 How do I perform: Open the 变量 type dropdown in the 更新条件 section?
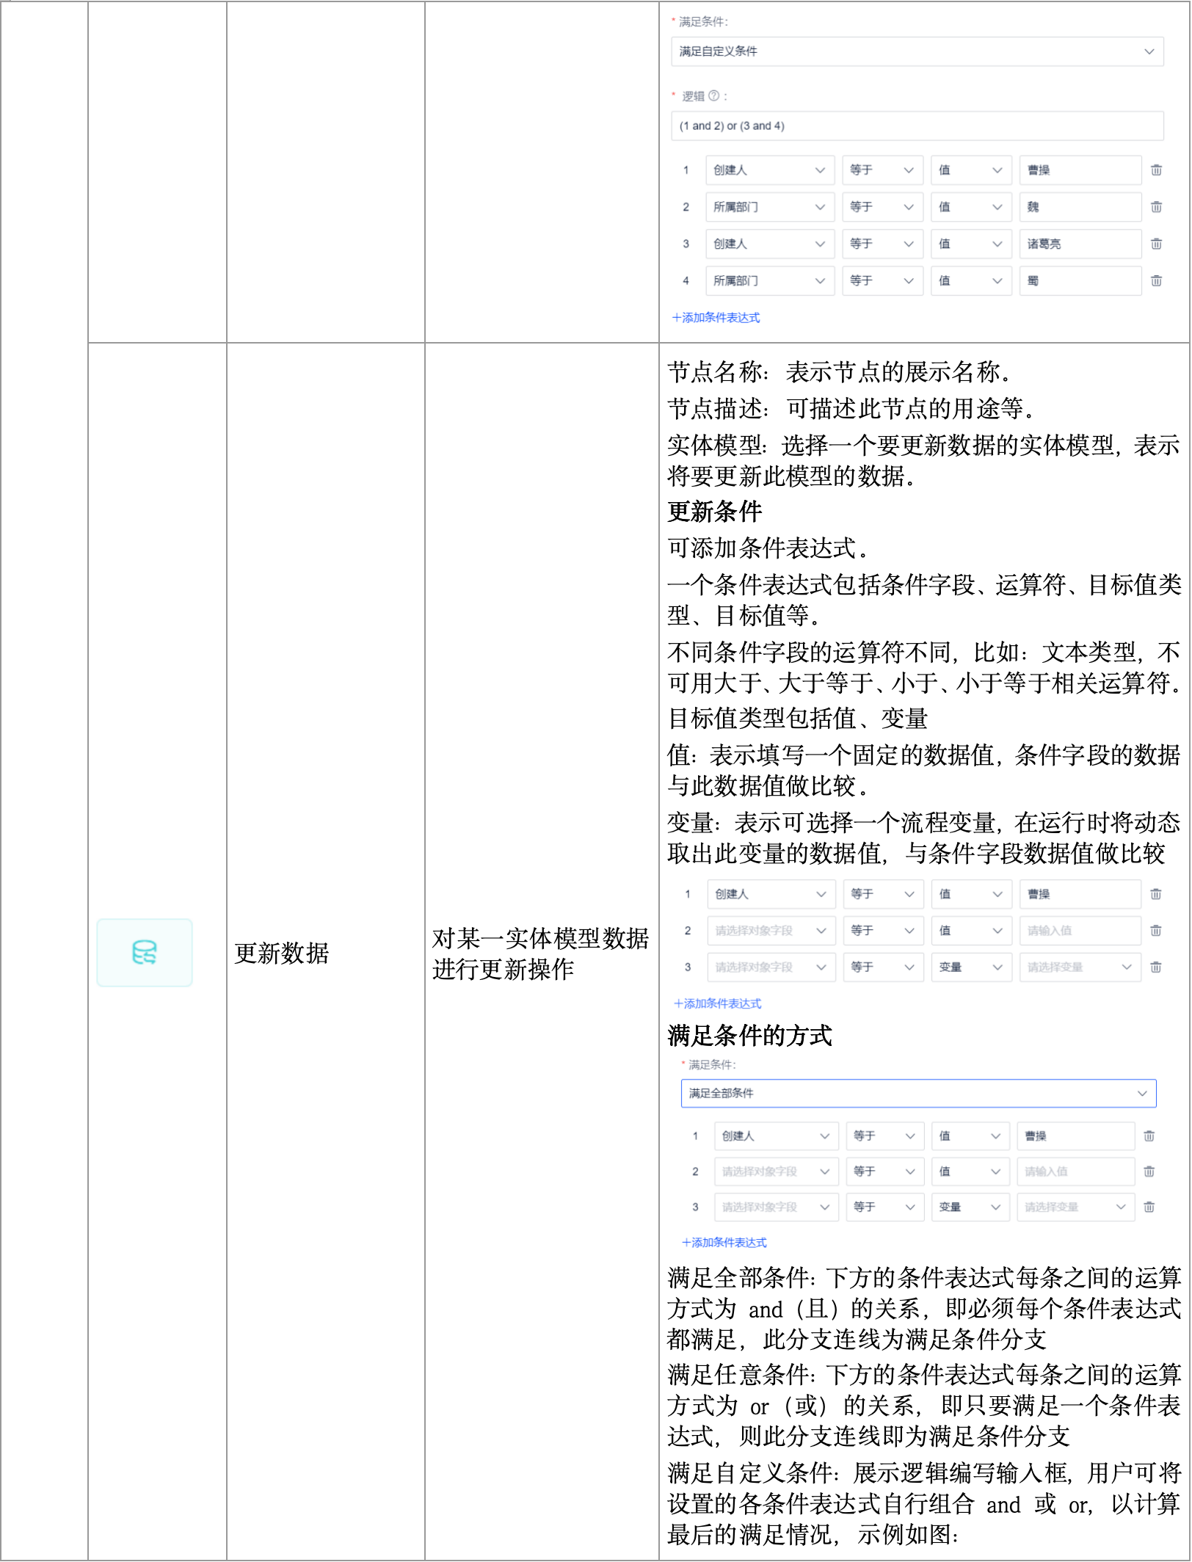pos(971,967)
